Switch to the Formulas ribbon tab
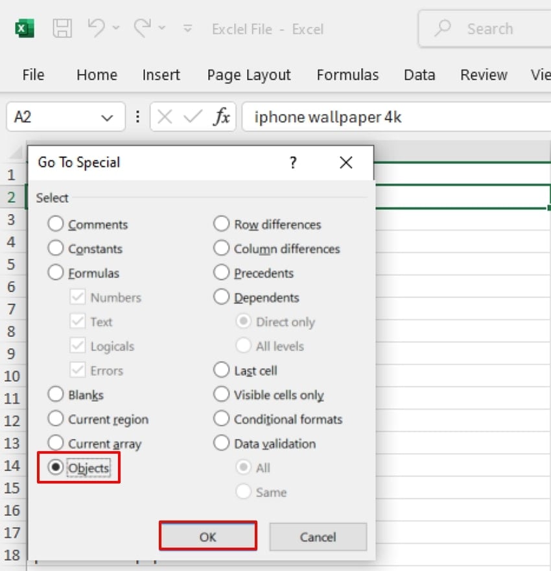This screenshot has height=571, width=551. coord(347,75)
